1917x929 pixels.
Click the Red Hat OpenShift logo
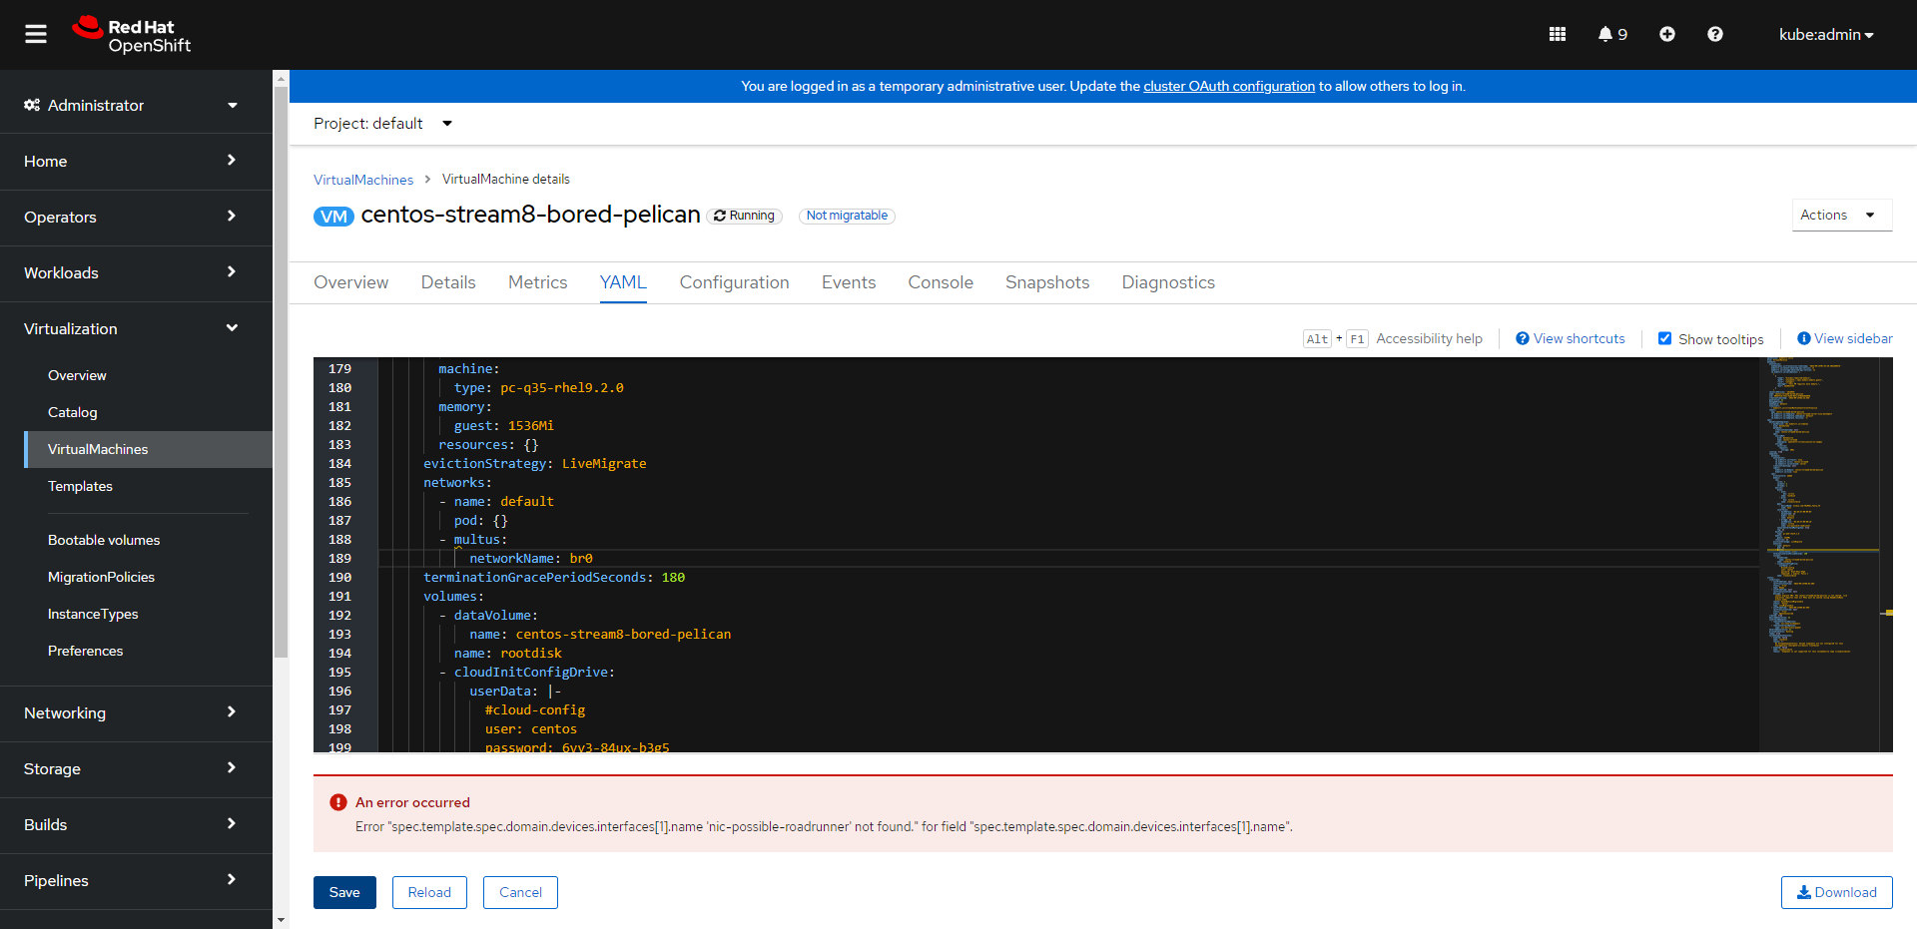click(131, 35)
